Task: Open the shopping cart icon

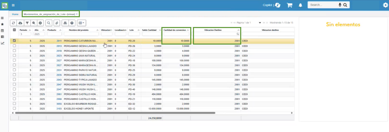Action: click(289, 5)
